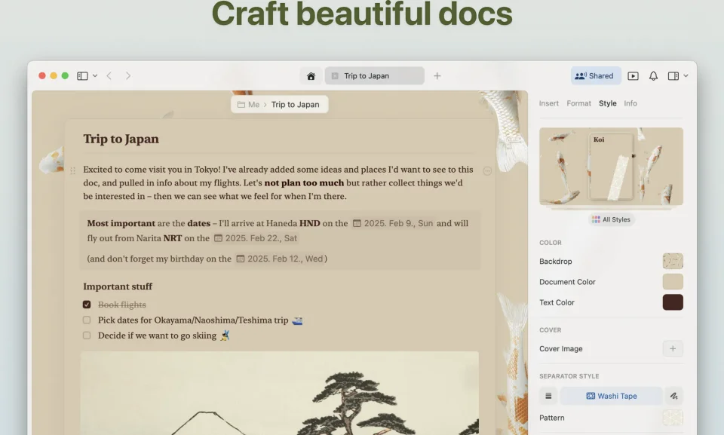Change the Text Color swatch
The width and height of the screenshot is (724, 435).
[x=673, y=302]
